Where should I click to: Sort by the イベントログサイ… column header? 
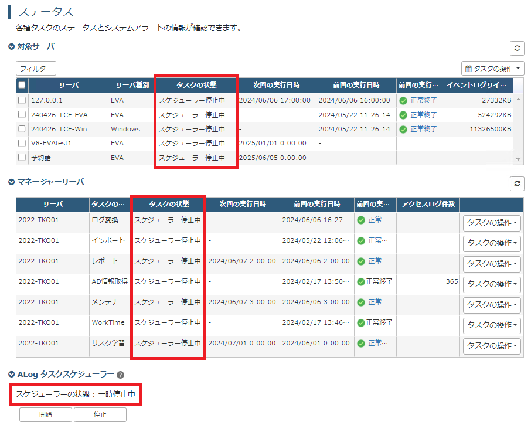click(x=478, y=86)
